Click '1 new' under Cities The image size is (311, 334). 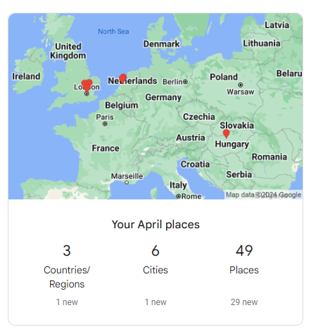tap(155, 302)
